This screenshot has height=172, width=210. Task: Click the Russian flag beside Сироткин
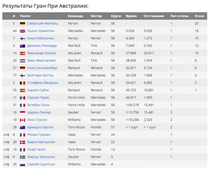23,164
